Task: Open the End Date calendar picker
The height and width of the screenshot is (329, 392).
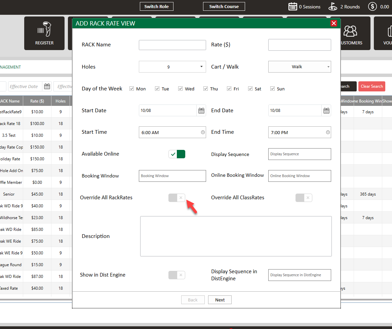Action: (326, 111)
